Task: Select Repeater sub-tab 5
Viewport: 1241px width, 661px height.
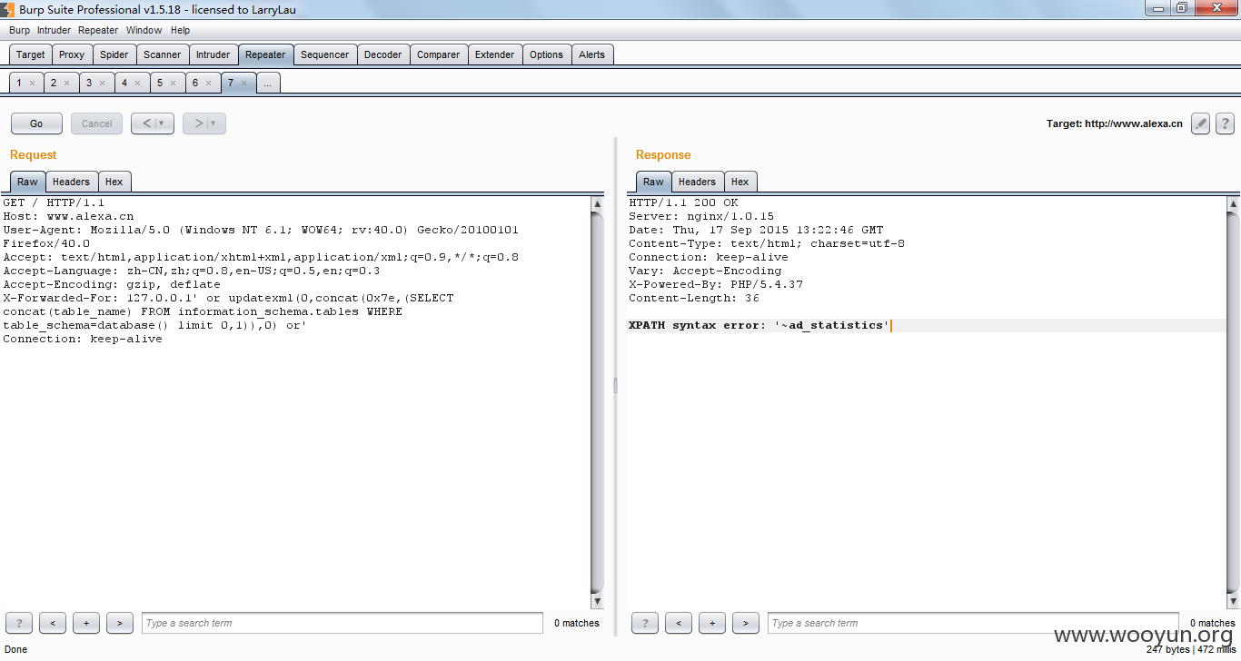Action: click(x=160, y=83)
